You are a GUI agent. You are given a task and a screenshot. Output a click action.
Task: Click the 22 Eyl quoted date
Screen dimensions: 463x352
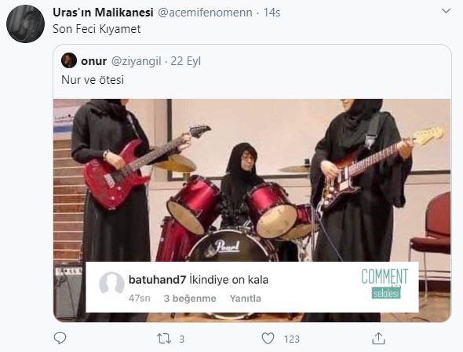(186, 61)
